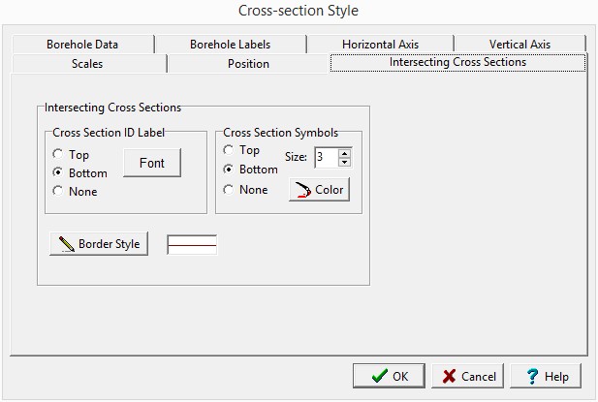Open the Font button for ID Label

click(152, 164)
